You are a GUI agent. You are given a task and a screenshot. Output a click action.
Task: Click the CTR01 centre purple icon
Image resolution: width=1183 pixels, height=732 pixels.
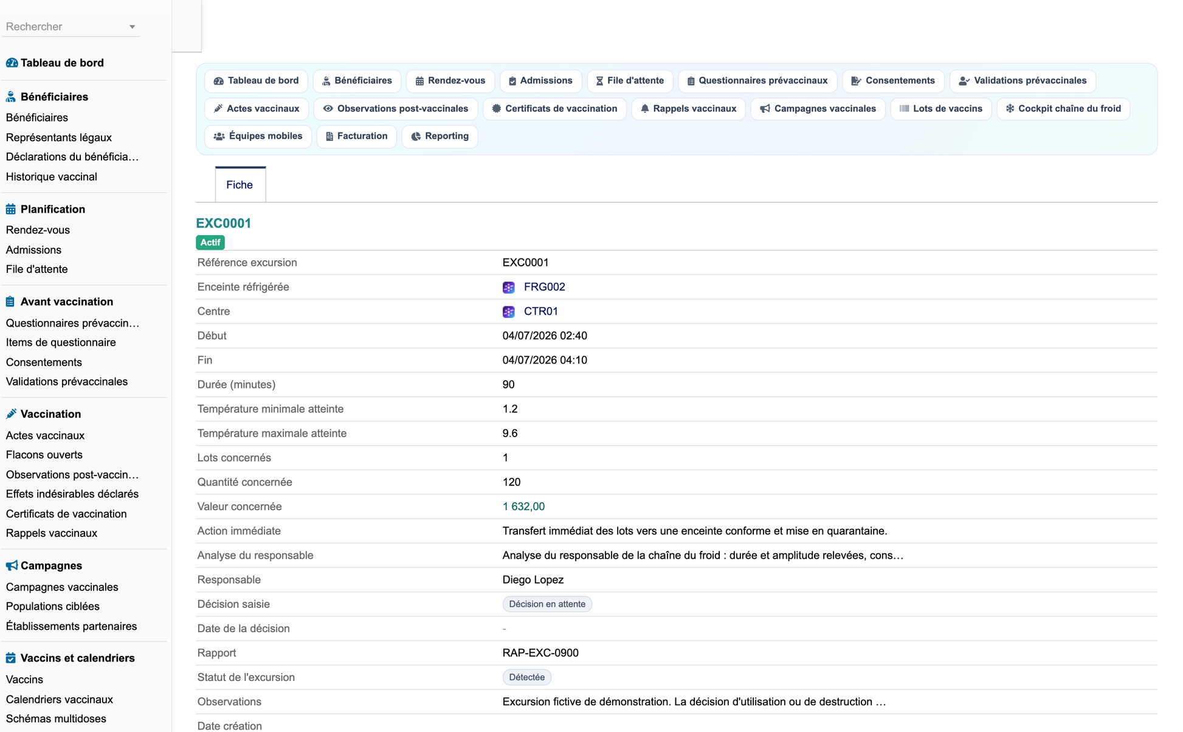click(x=509, y=311)
